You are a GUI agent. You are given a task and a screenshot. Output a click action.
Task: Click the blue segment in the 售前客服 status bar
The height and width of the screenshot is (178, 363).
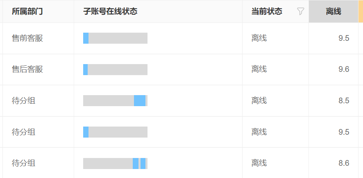[x=86, y=38]
